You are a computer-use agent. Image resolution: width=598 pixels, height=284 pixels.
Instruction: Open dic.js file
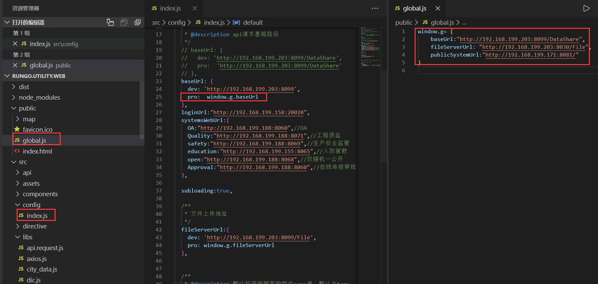point(34,280)
